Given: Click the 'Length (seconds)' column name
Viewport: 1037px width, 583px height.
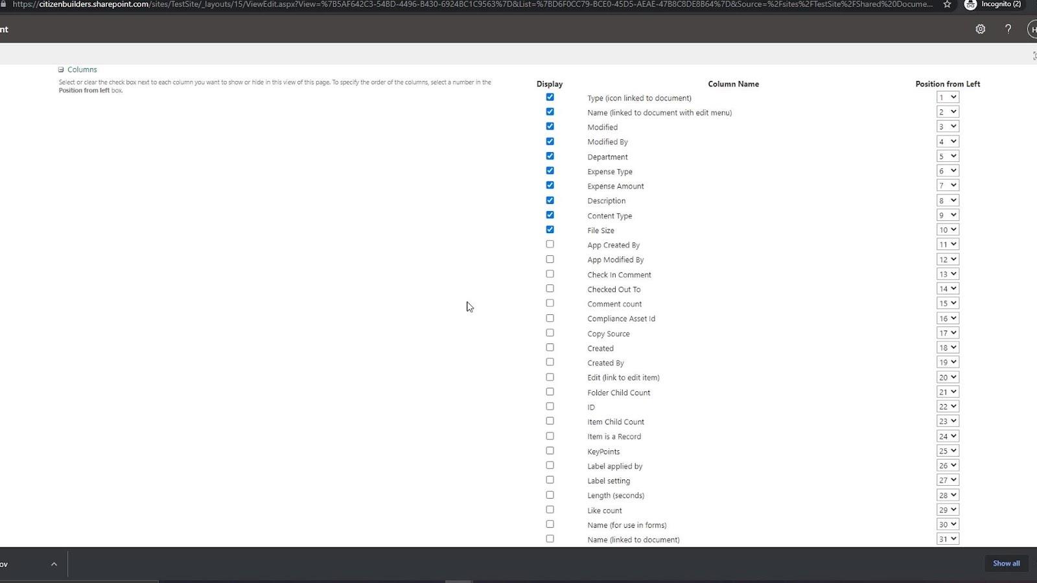Looking at the screenshot, I should coord(616,496).
